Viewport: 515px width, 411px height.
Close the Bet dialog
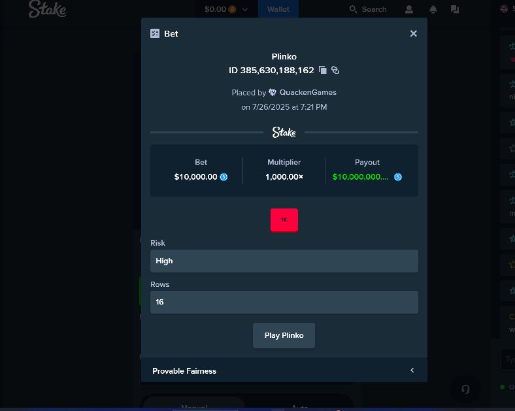(413, 33)
